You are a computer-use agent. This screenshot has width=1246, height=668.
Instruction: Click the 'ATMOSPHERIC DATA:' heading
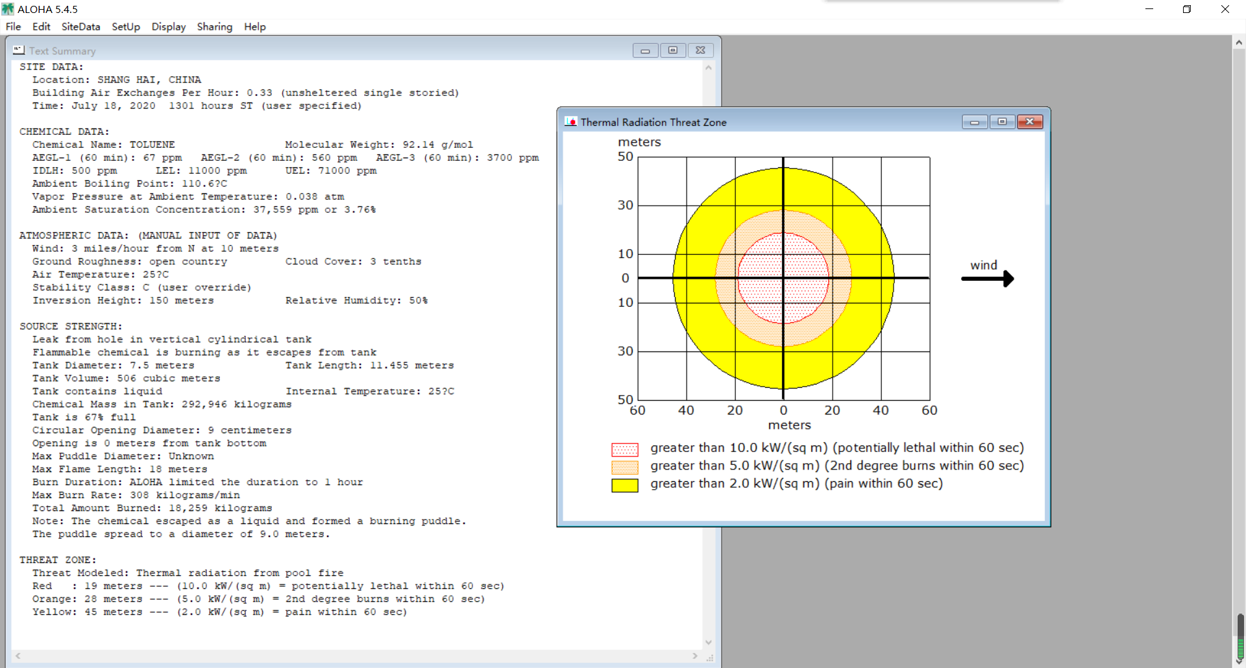coord(74,235)
